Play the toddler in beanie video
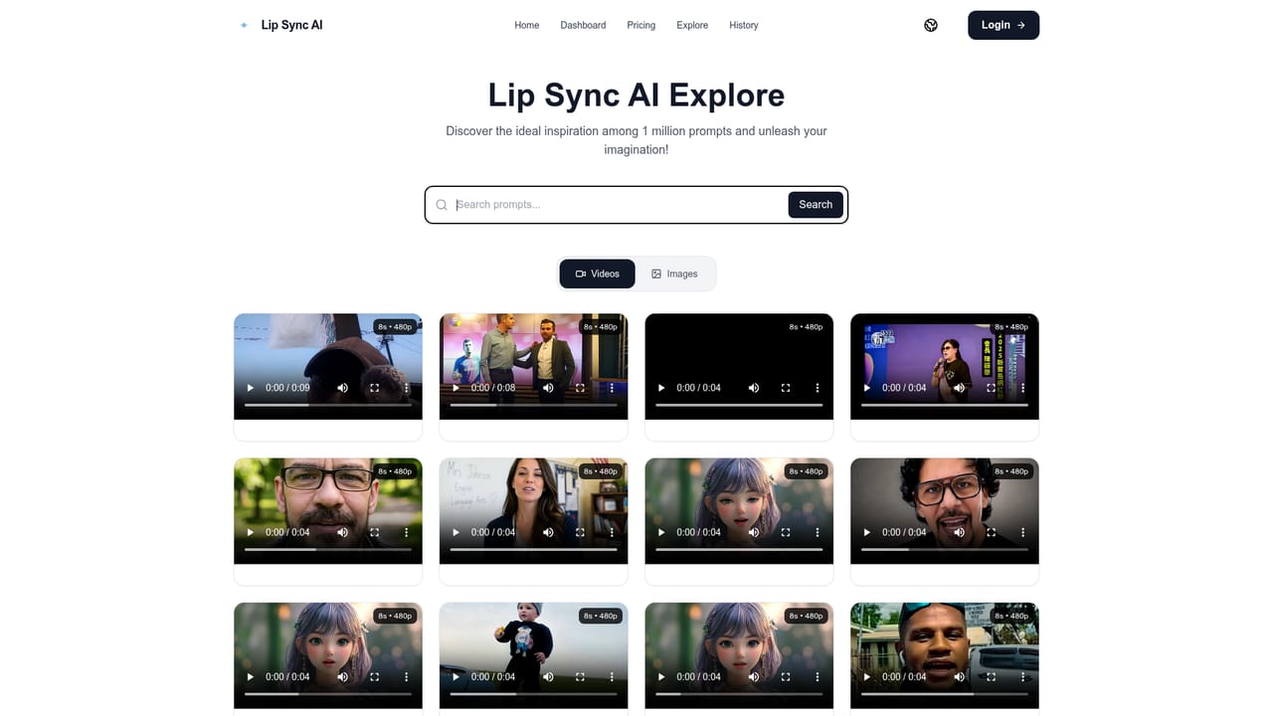Screen dimensions: 1273x716 click(x=455, y=676)
